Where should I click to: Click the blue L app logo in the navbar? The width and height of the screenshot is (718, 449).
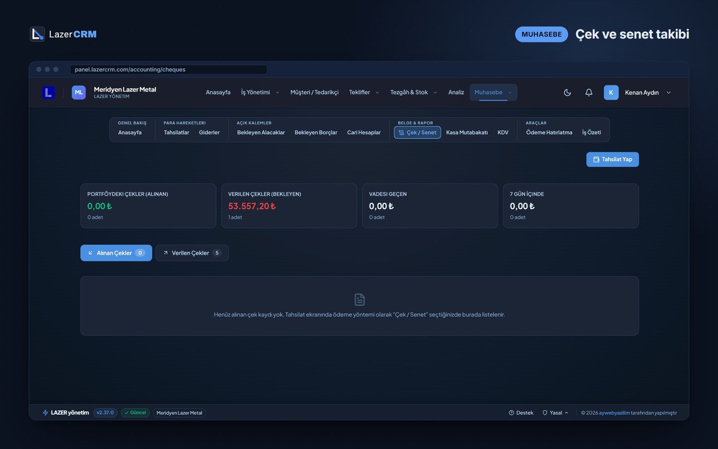pyautogui.click(x=48, y=92)
